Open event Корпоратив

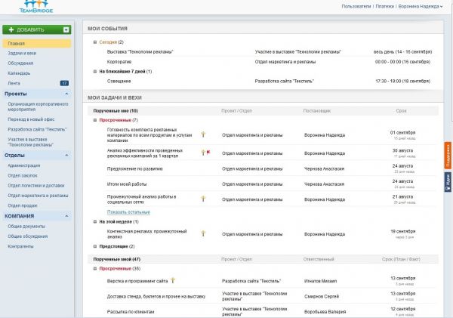click(x=119, y=62)
